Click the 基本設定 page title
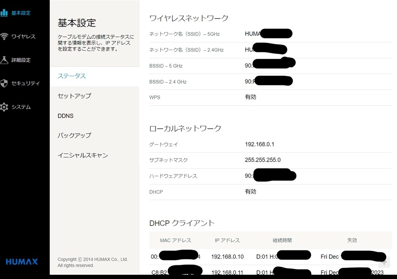 tap(77, 23)
